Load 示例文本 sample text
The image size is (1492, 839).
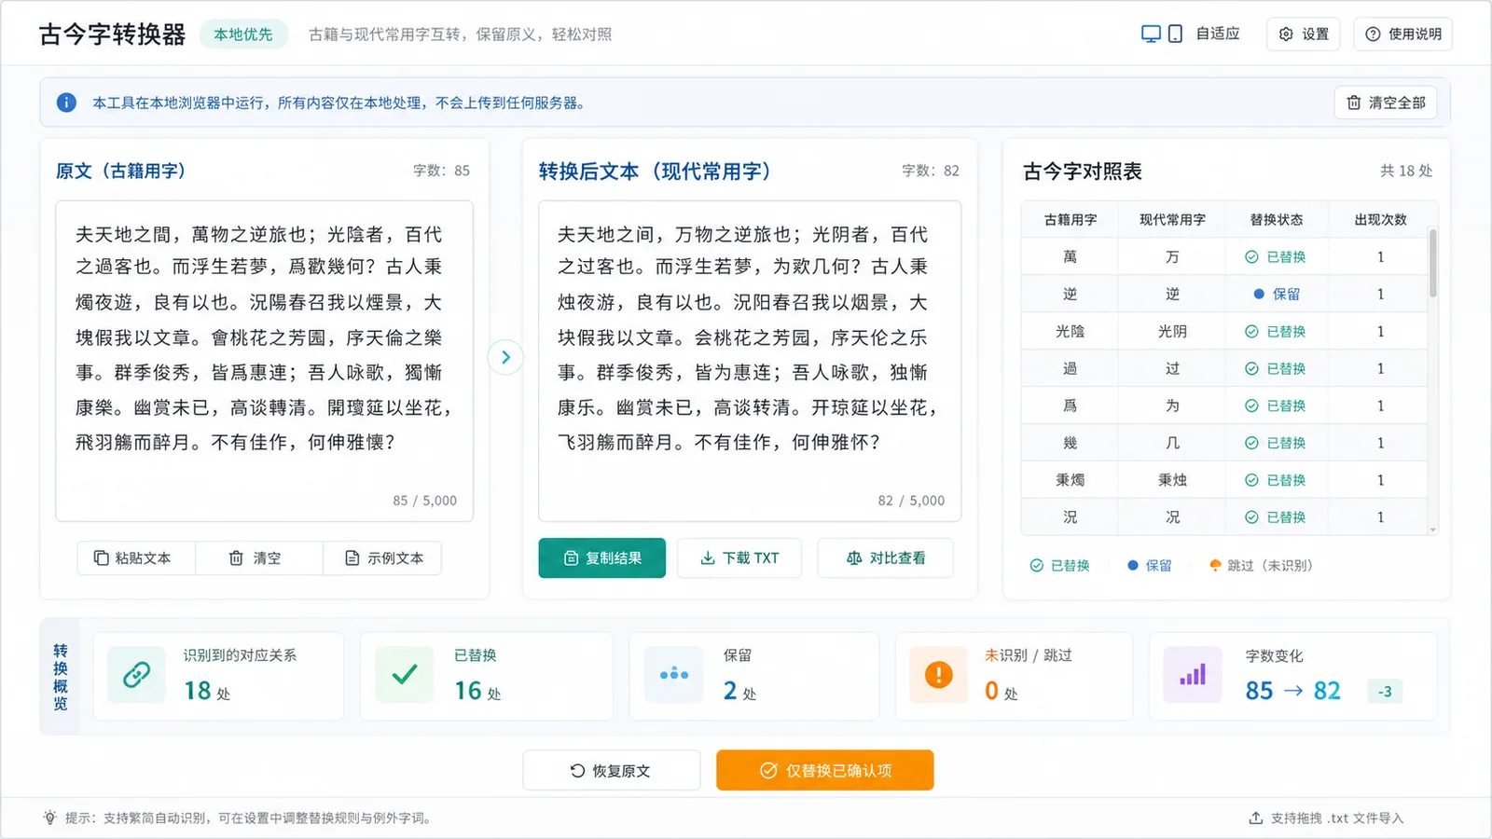pos(383,557)
